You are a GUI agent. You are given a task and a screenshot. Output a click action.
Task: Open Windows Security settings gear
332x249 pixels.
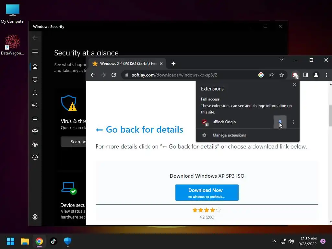click(35, 217)
